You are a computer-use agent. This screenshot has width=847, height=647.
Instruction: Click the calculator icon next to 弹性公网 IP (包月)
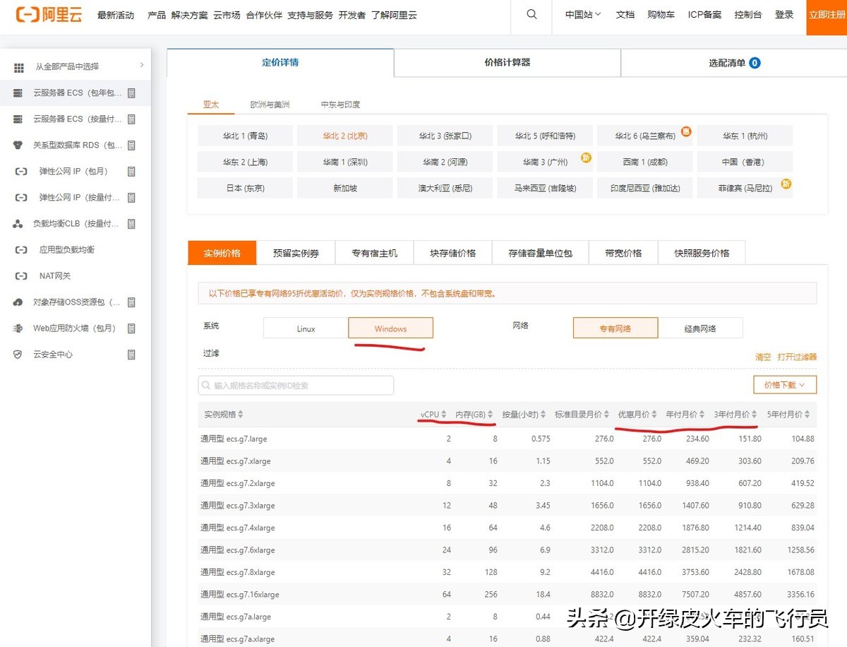(x=131, y=171)
